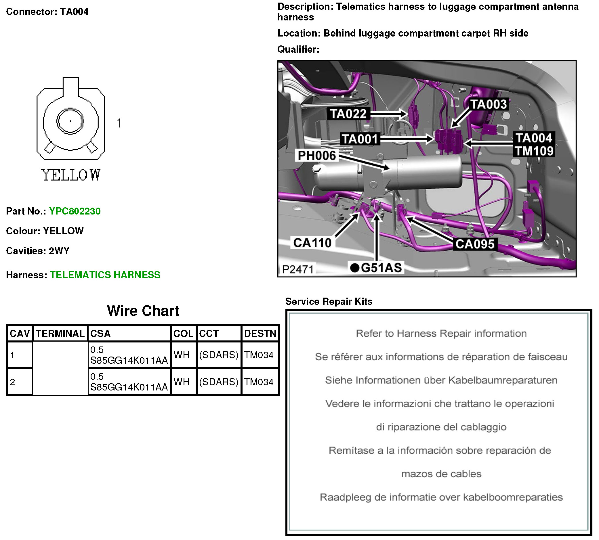Screen dimensions: 599x540
Task: Click TM034 destination for cavity 2
Action: [259, 382]
